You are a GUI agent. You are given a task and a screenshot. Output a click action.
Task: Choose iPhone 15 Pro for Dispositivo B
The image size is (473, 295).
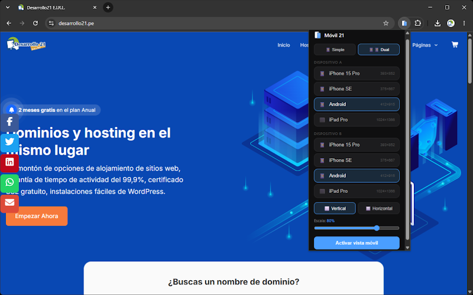(357, 145)
